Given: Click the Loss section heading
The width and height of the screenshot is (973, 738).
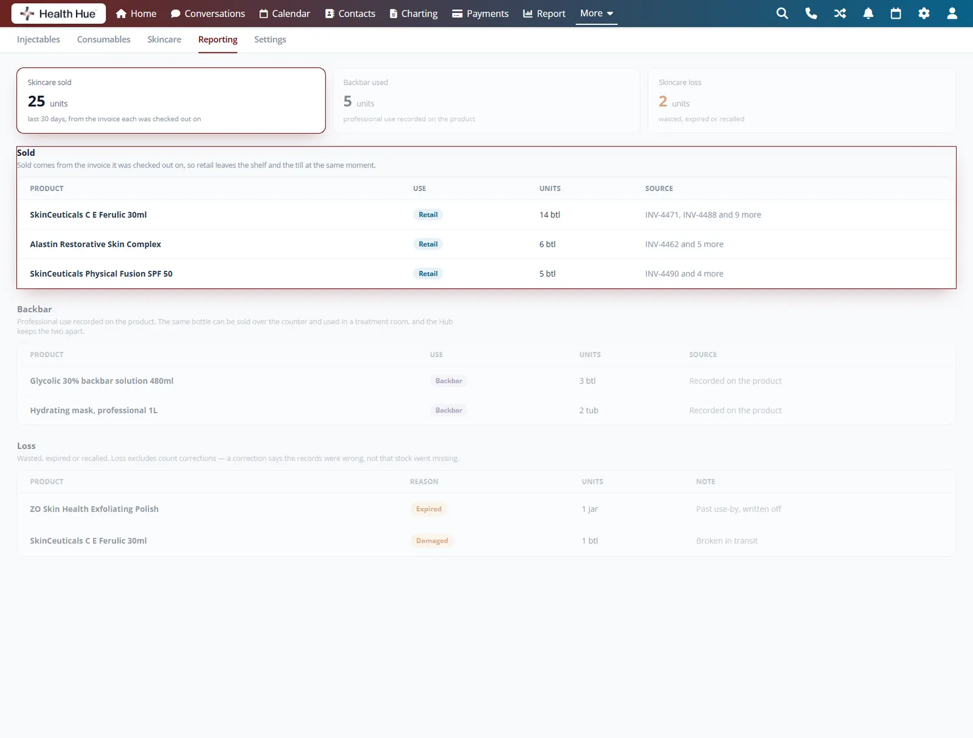Looking at the screenshot, I should pyautogui.click(x=26, y=446).
